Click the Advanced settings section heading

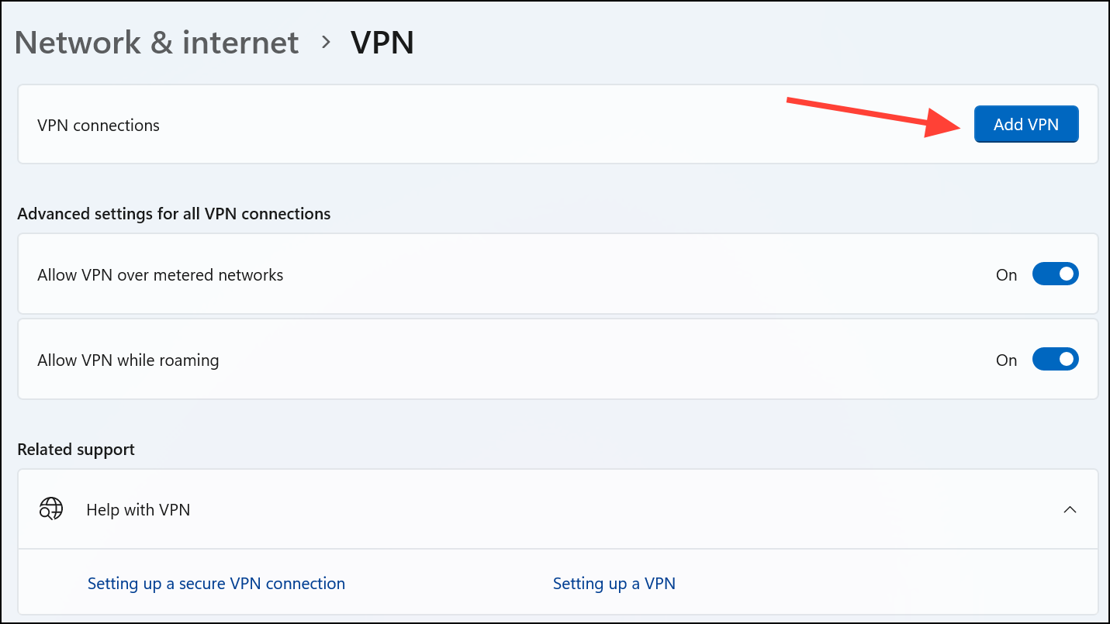click(174, 213)
